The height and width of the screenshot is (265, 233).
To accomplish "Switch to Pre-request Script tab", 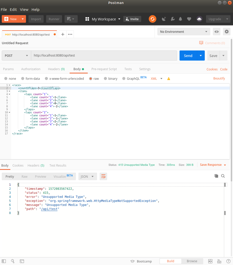I will [104, 69].
